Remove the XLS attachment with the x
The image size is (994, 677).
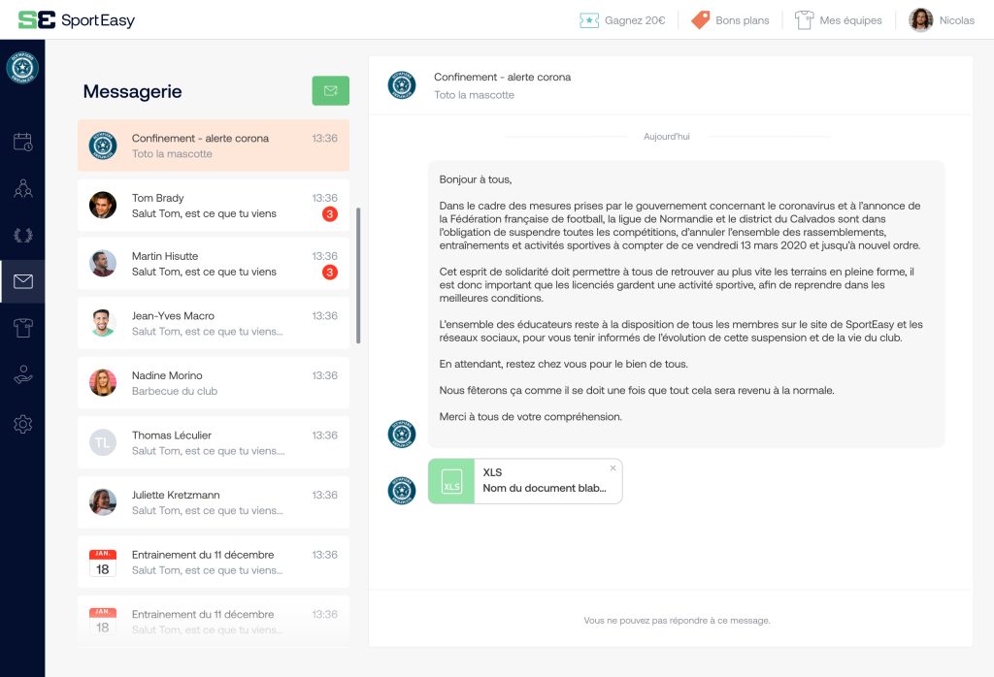(613, 468)
